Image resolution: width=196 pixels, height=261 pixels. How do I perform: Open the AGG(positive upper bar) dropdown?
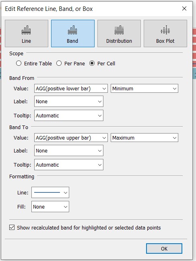click(x=71, y=138)
